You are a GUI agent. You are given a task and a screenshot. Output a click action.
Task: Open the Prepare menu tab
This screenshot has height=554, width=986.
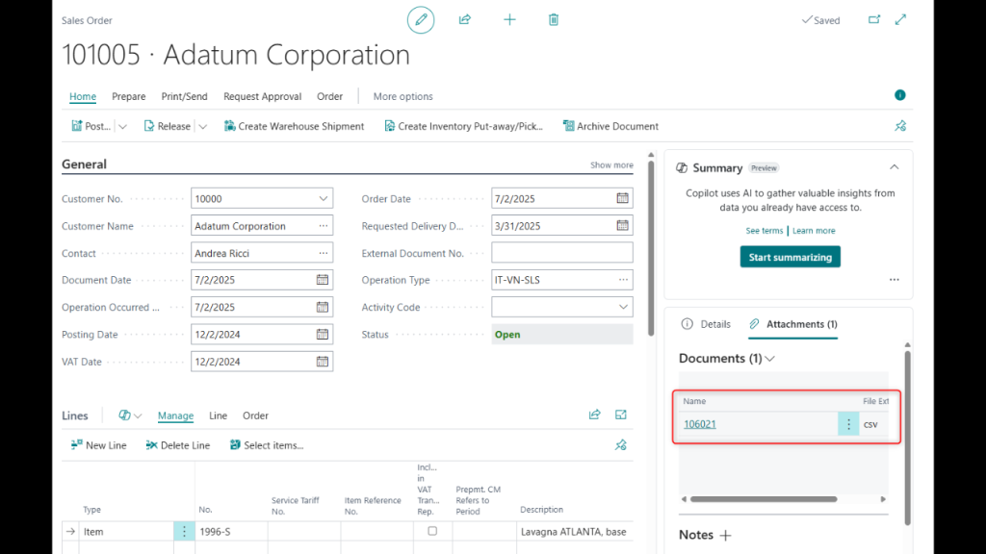point(128,96)
